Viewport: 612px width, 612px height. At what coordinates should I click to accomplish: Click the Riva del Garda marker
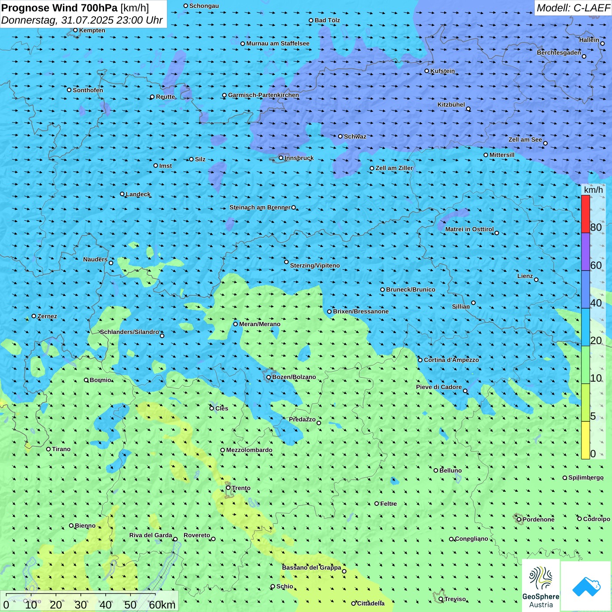pyautogui.click(x=175, y=539)
